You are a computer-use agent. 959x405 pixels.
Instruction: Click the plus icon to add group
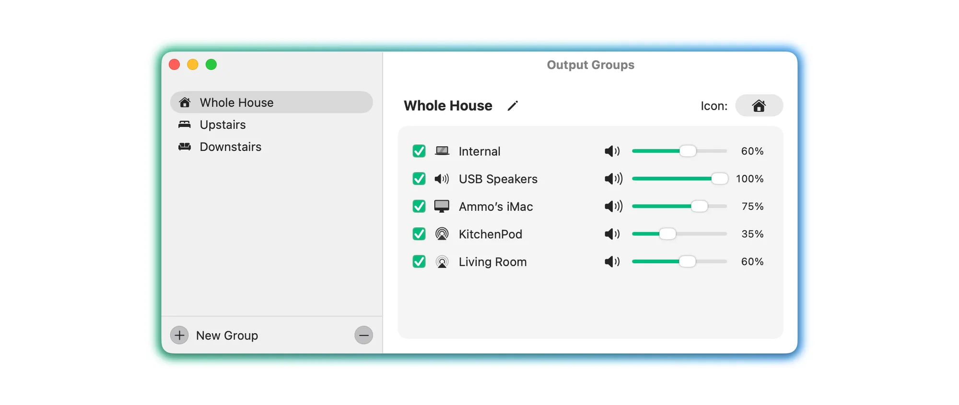(179, 335)
